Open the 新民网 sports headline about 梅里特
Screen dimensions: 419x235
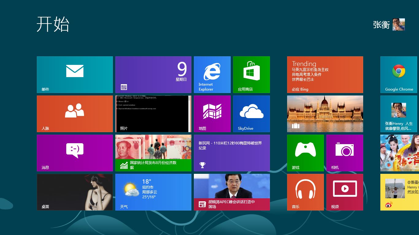tap(232, 153)
